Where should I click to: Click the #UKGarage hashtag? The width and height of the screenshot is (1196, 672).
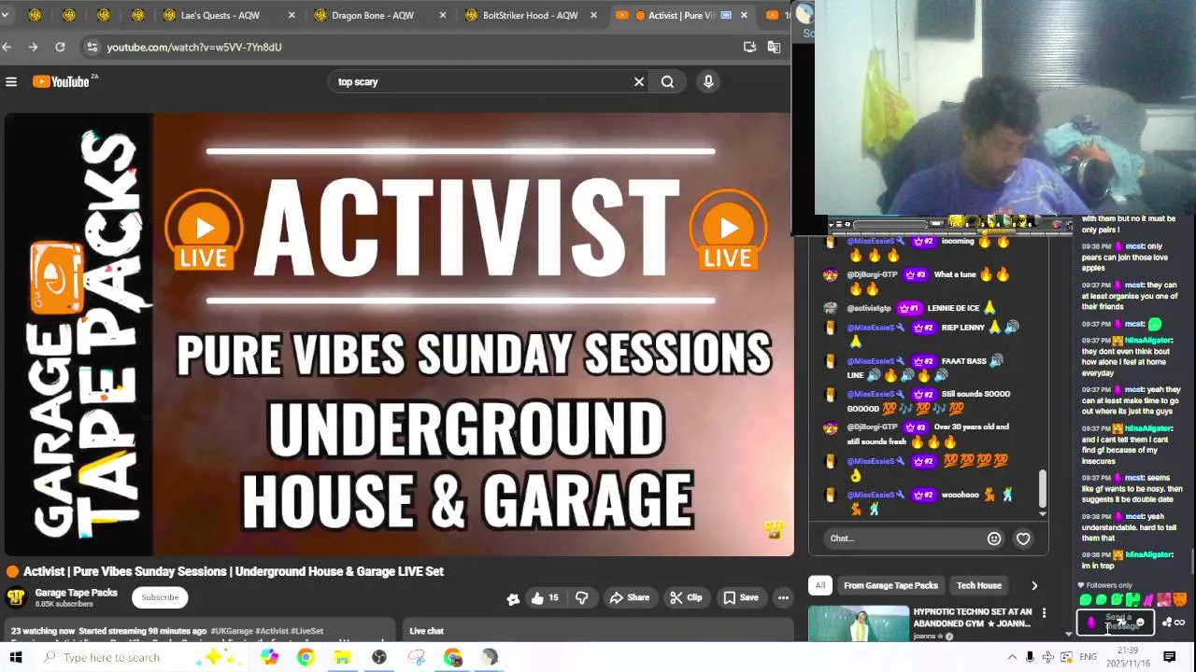click(232, 631)
